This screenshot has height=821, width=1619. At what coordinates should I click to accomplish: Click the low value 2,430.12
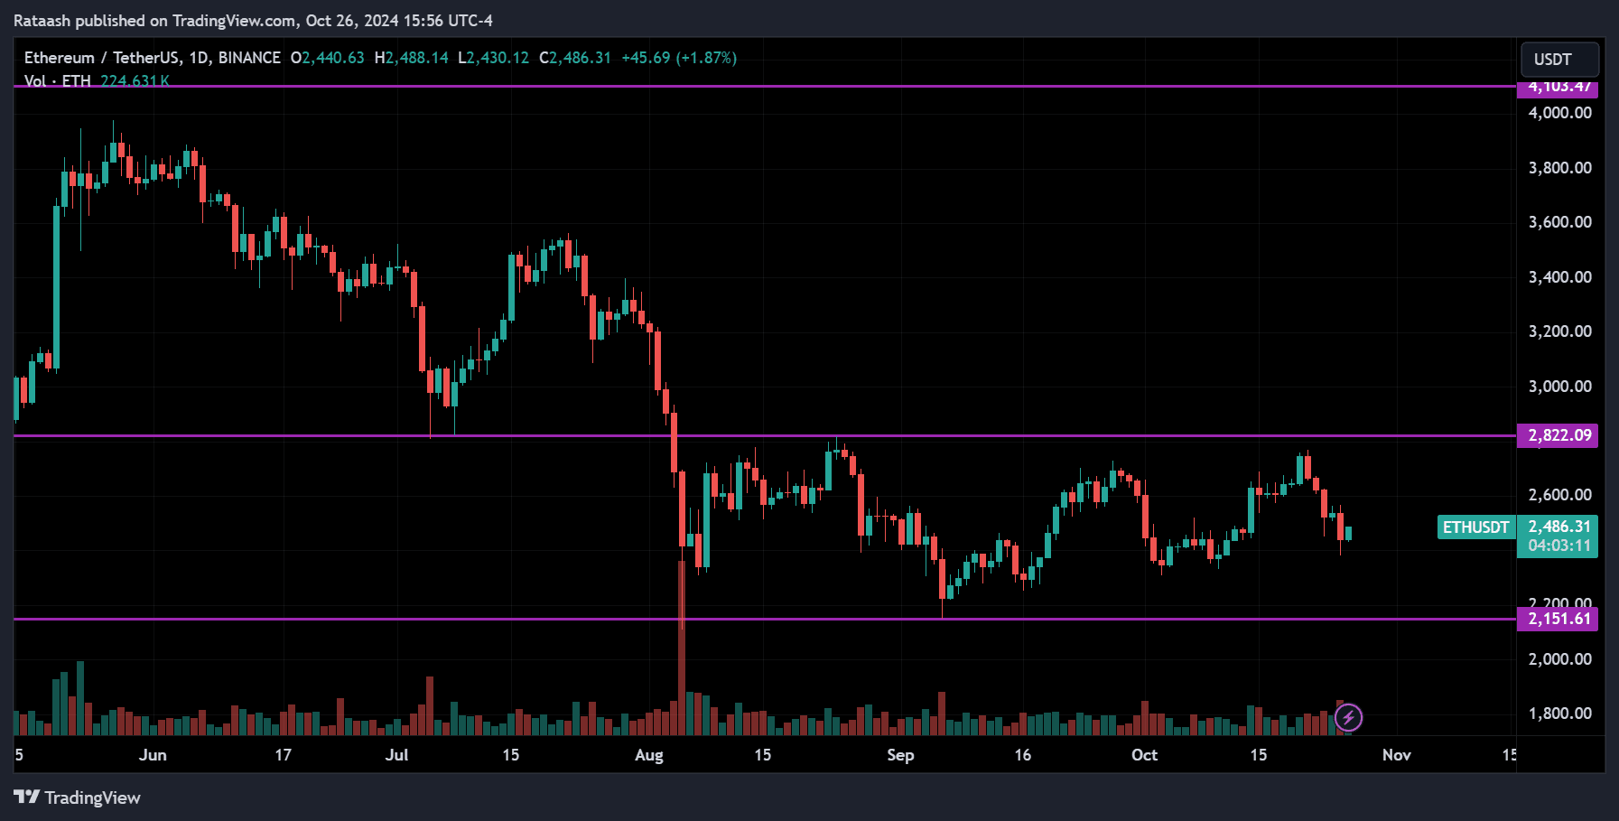498,58
